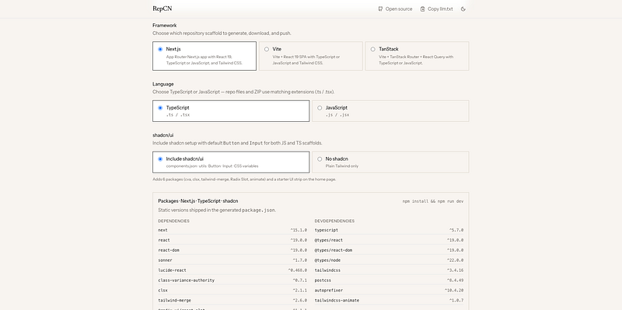Click the tailwindcss devDependency name

(327, 270)
